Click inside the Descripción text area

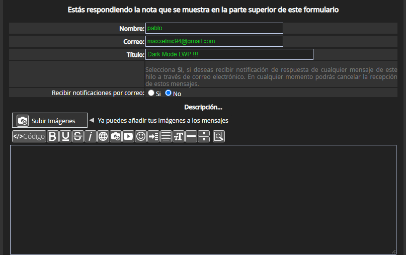click(203, 200)
